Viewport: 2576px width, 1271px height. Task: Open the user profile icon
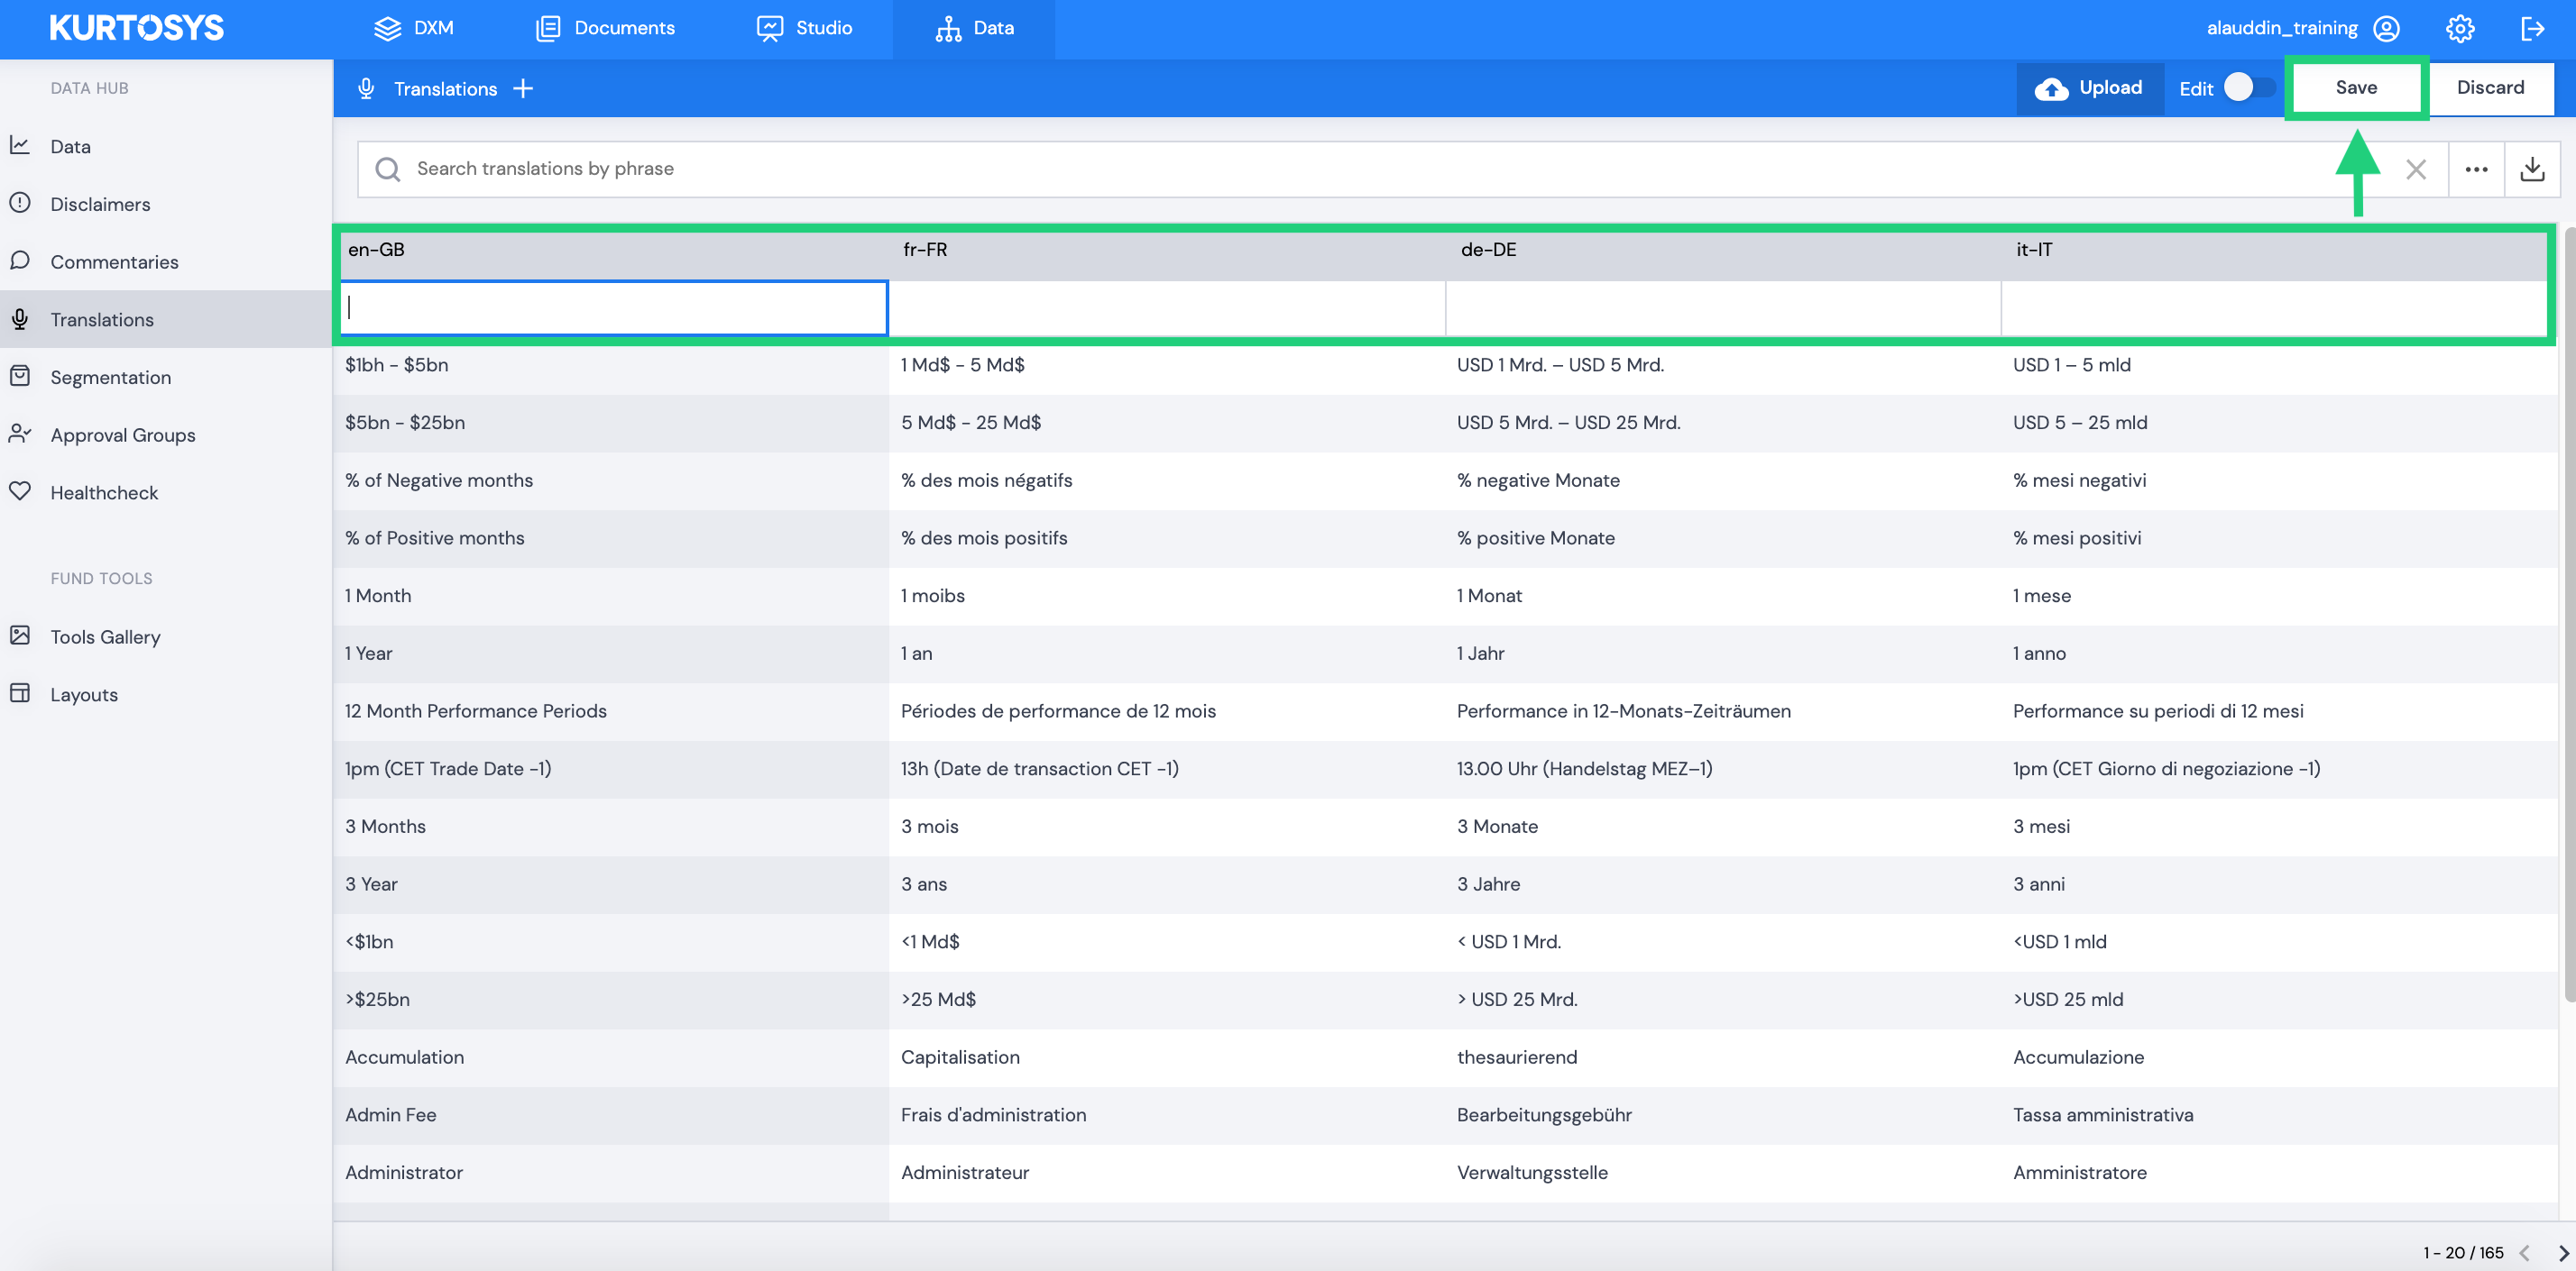[x=2386, y=28]
